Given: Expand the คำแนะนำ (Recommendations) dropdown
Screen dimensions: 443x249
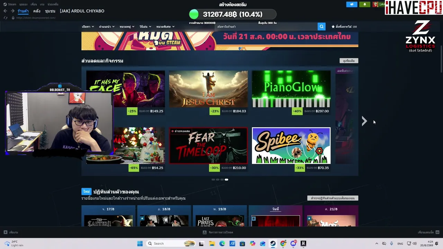Looking at the screenshot, I should [x=107, y=27].
